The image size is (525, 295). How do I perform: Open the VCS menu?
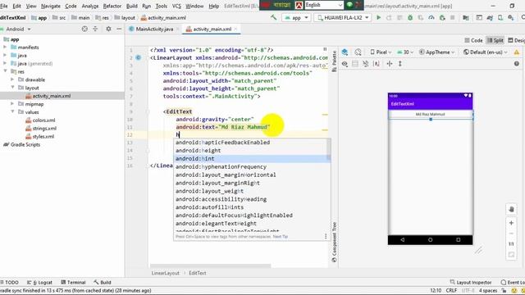click(176, 6)
